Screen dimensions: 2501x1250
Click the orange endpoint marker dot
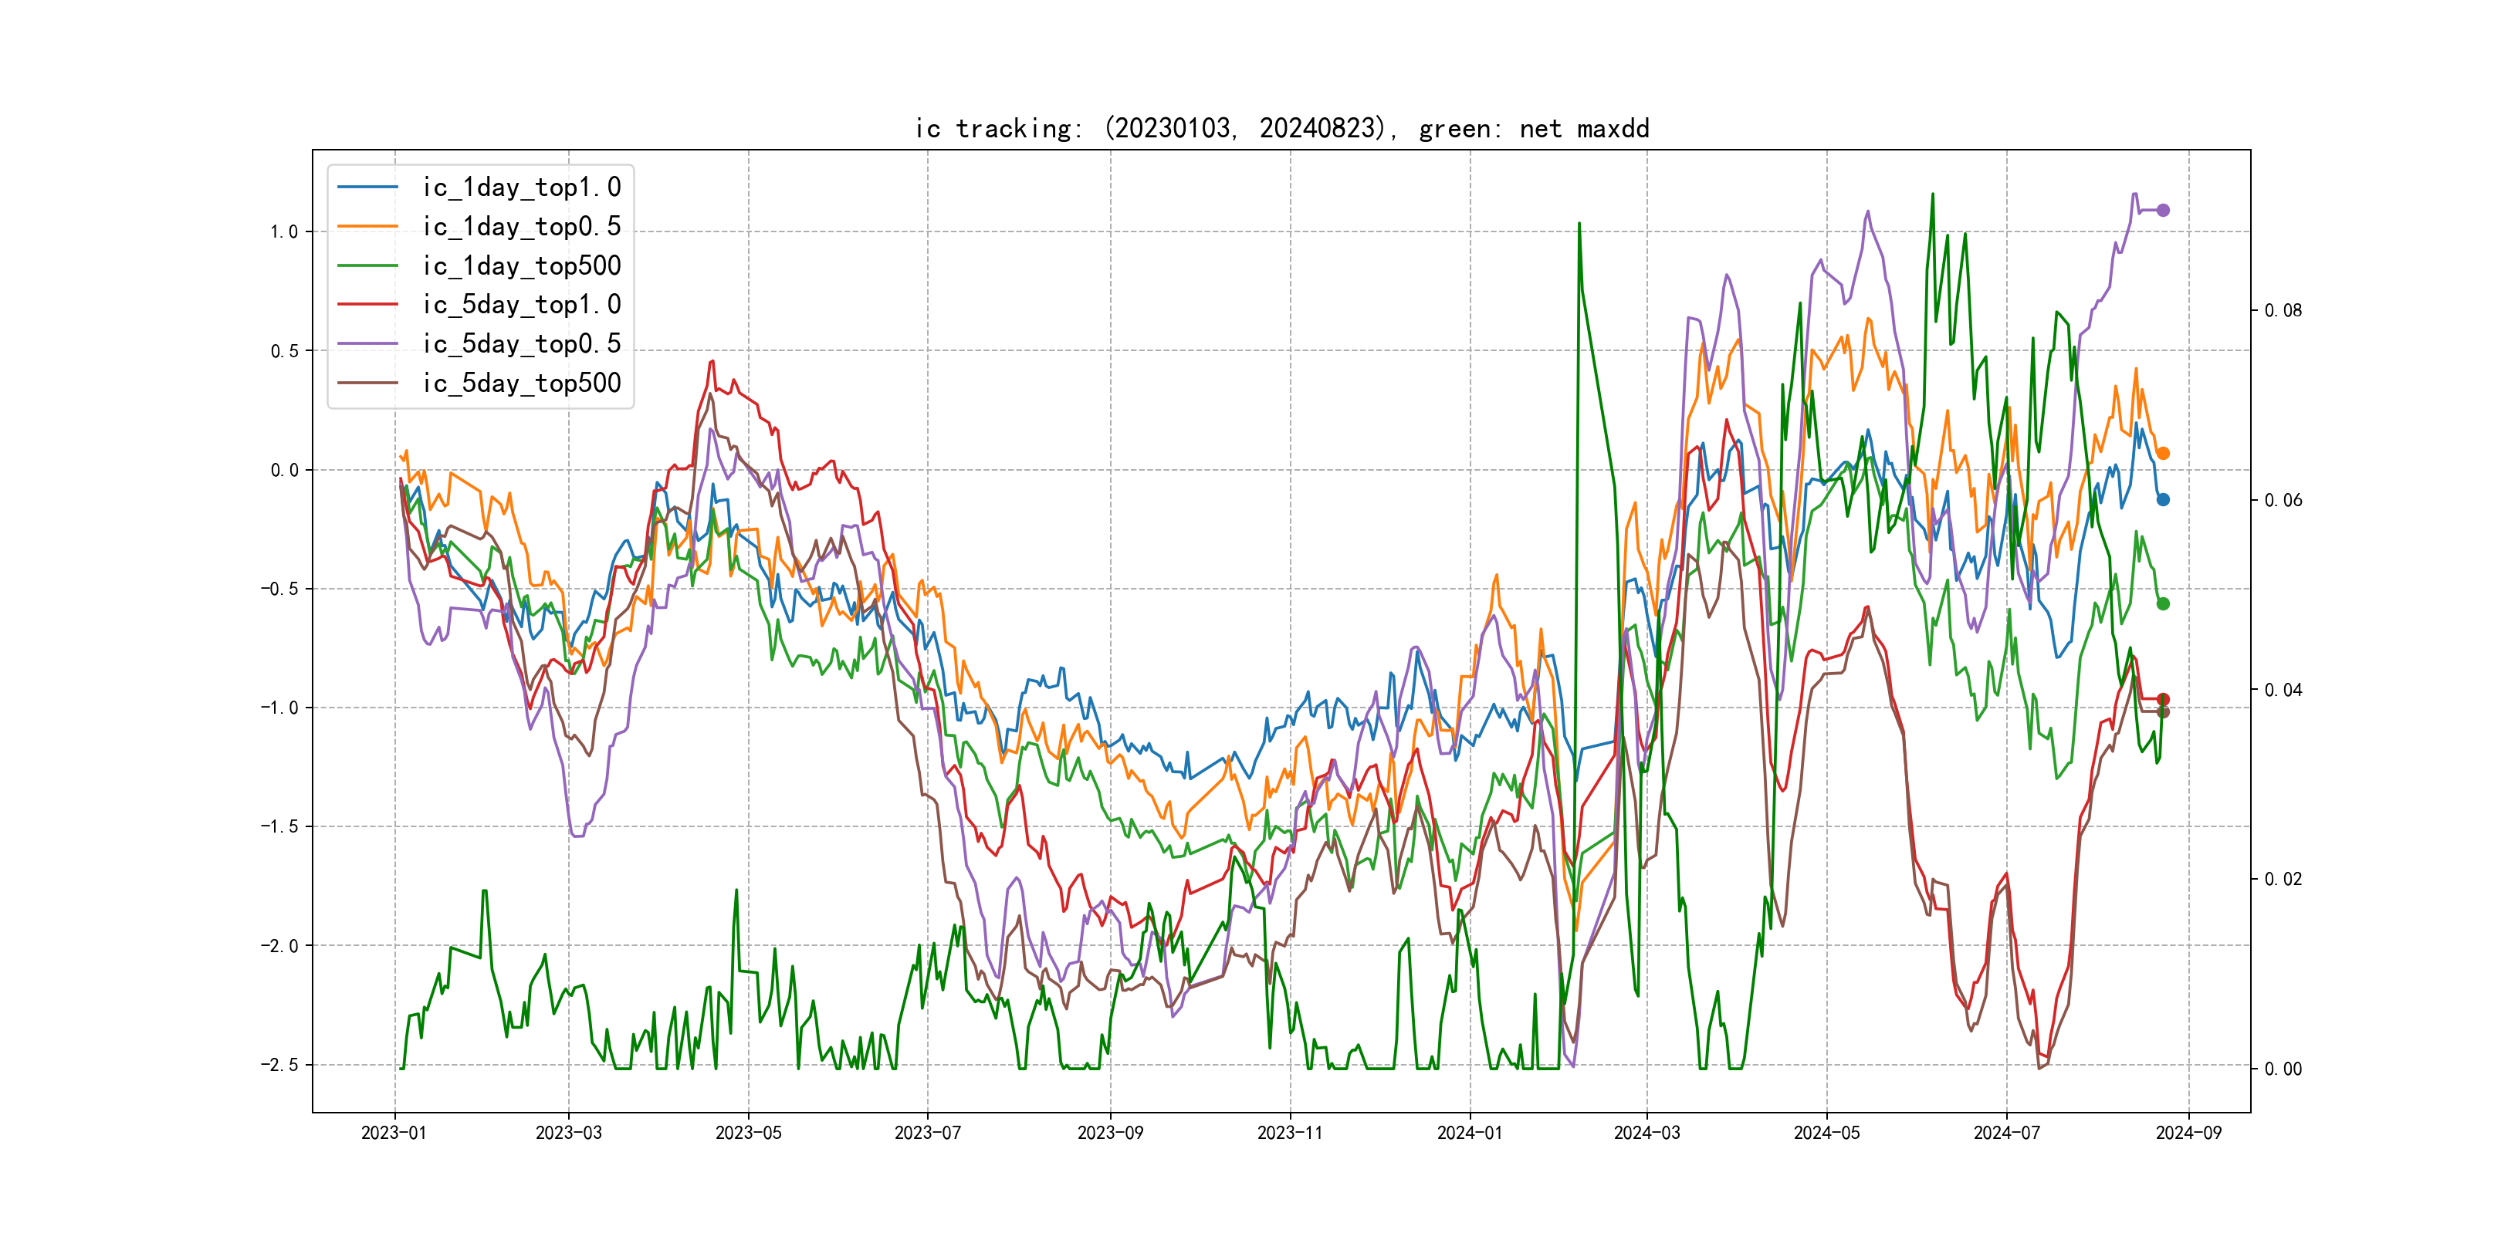(2163, 453)
